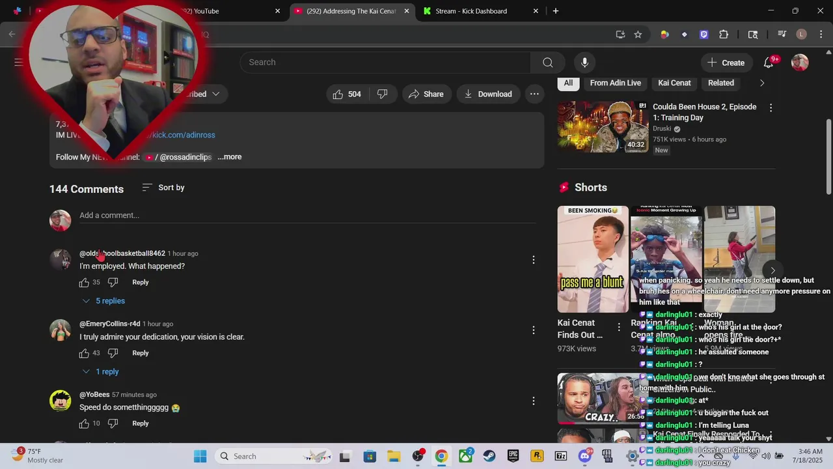
Task: Expand 5 replies under oldschoolbasketball8462 comment
Action: 103,301
